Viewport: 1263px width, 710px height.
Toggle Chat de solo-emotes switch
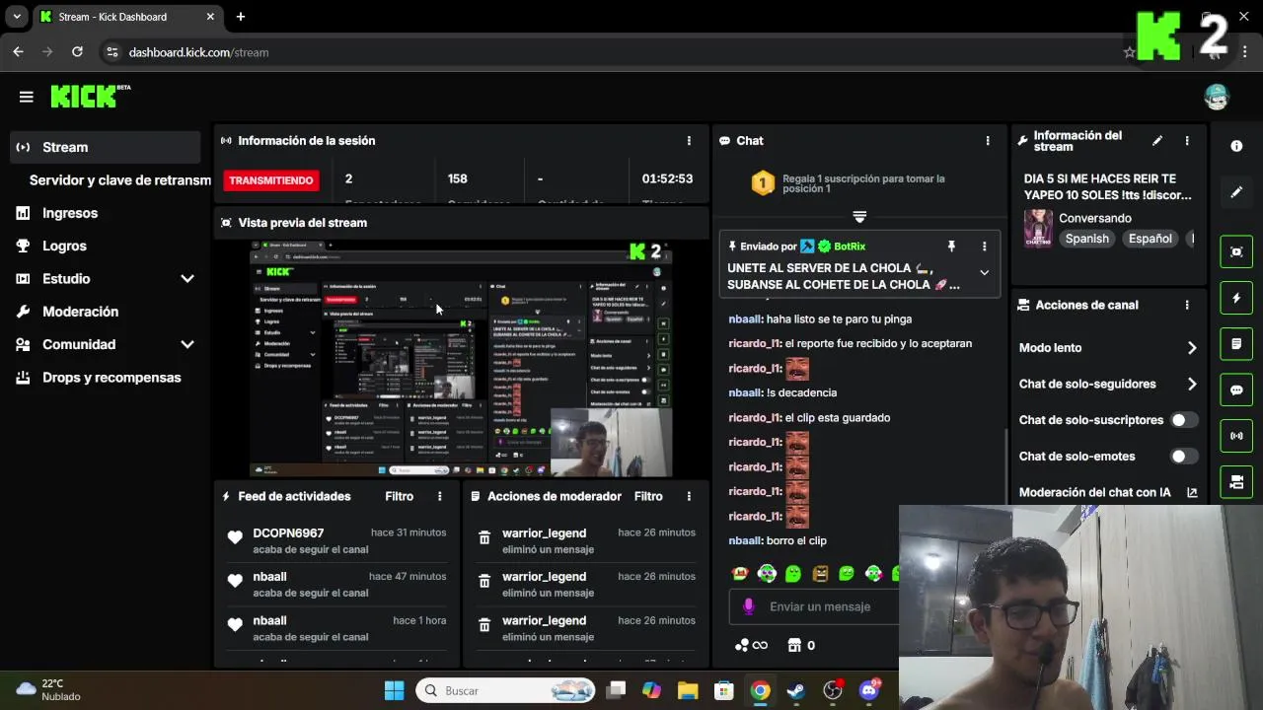click(1184, 457)
